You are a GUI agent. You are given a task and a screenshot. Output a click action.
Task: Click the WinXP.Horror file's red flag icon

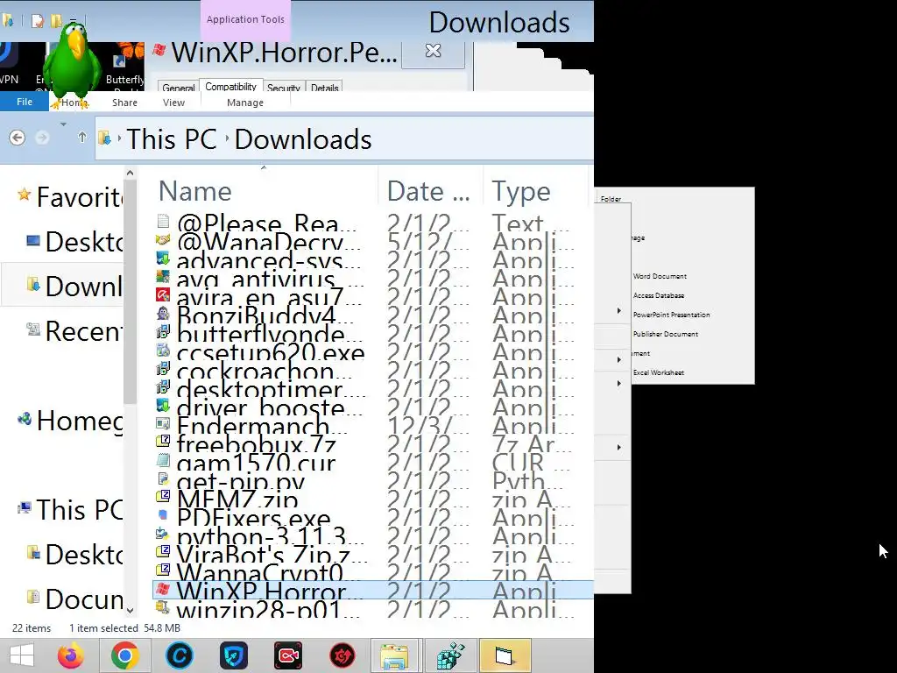click(x=163, y=588)
